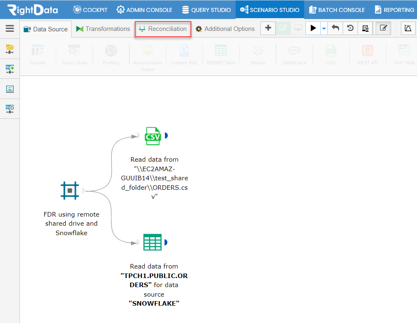Click the scheduled execution hourglass icon

[x=365, y=28]
